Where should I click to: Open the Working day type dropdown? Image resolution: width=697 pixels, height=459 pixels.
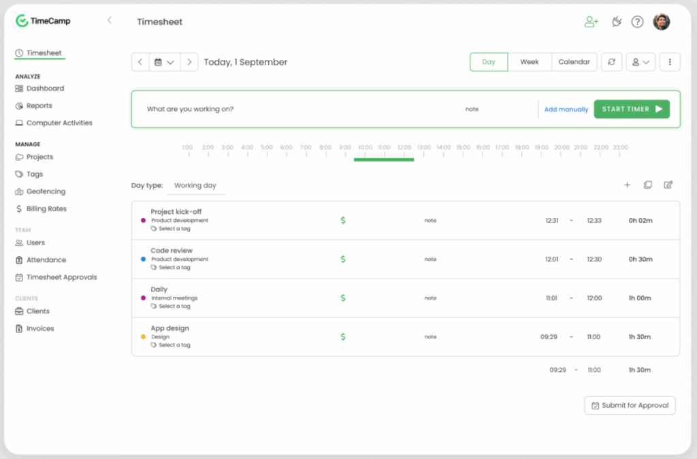(x=195, y=185)
